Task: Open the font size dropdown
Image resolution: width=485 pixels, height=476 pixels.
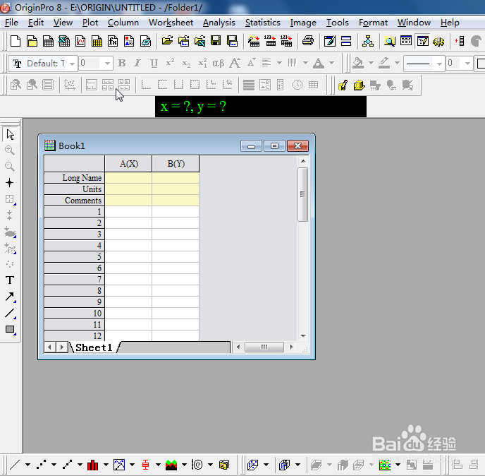Action: (107, 64)
